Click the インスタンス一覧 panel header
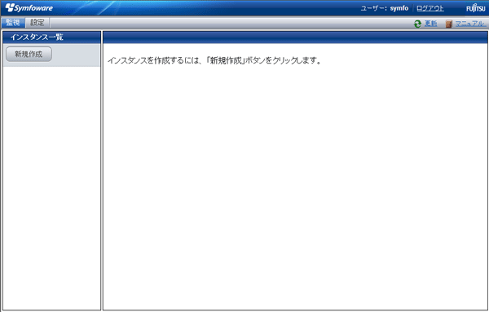 point(52,37)
